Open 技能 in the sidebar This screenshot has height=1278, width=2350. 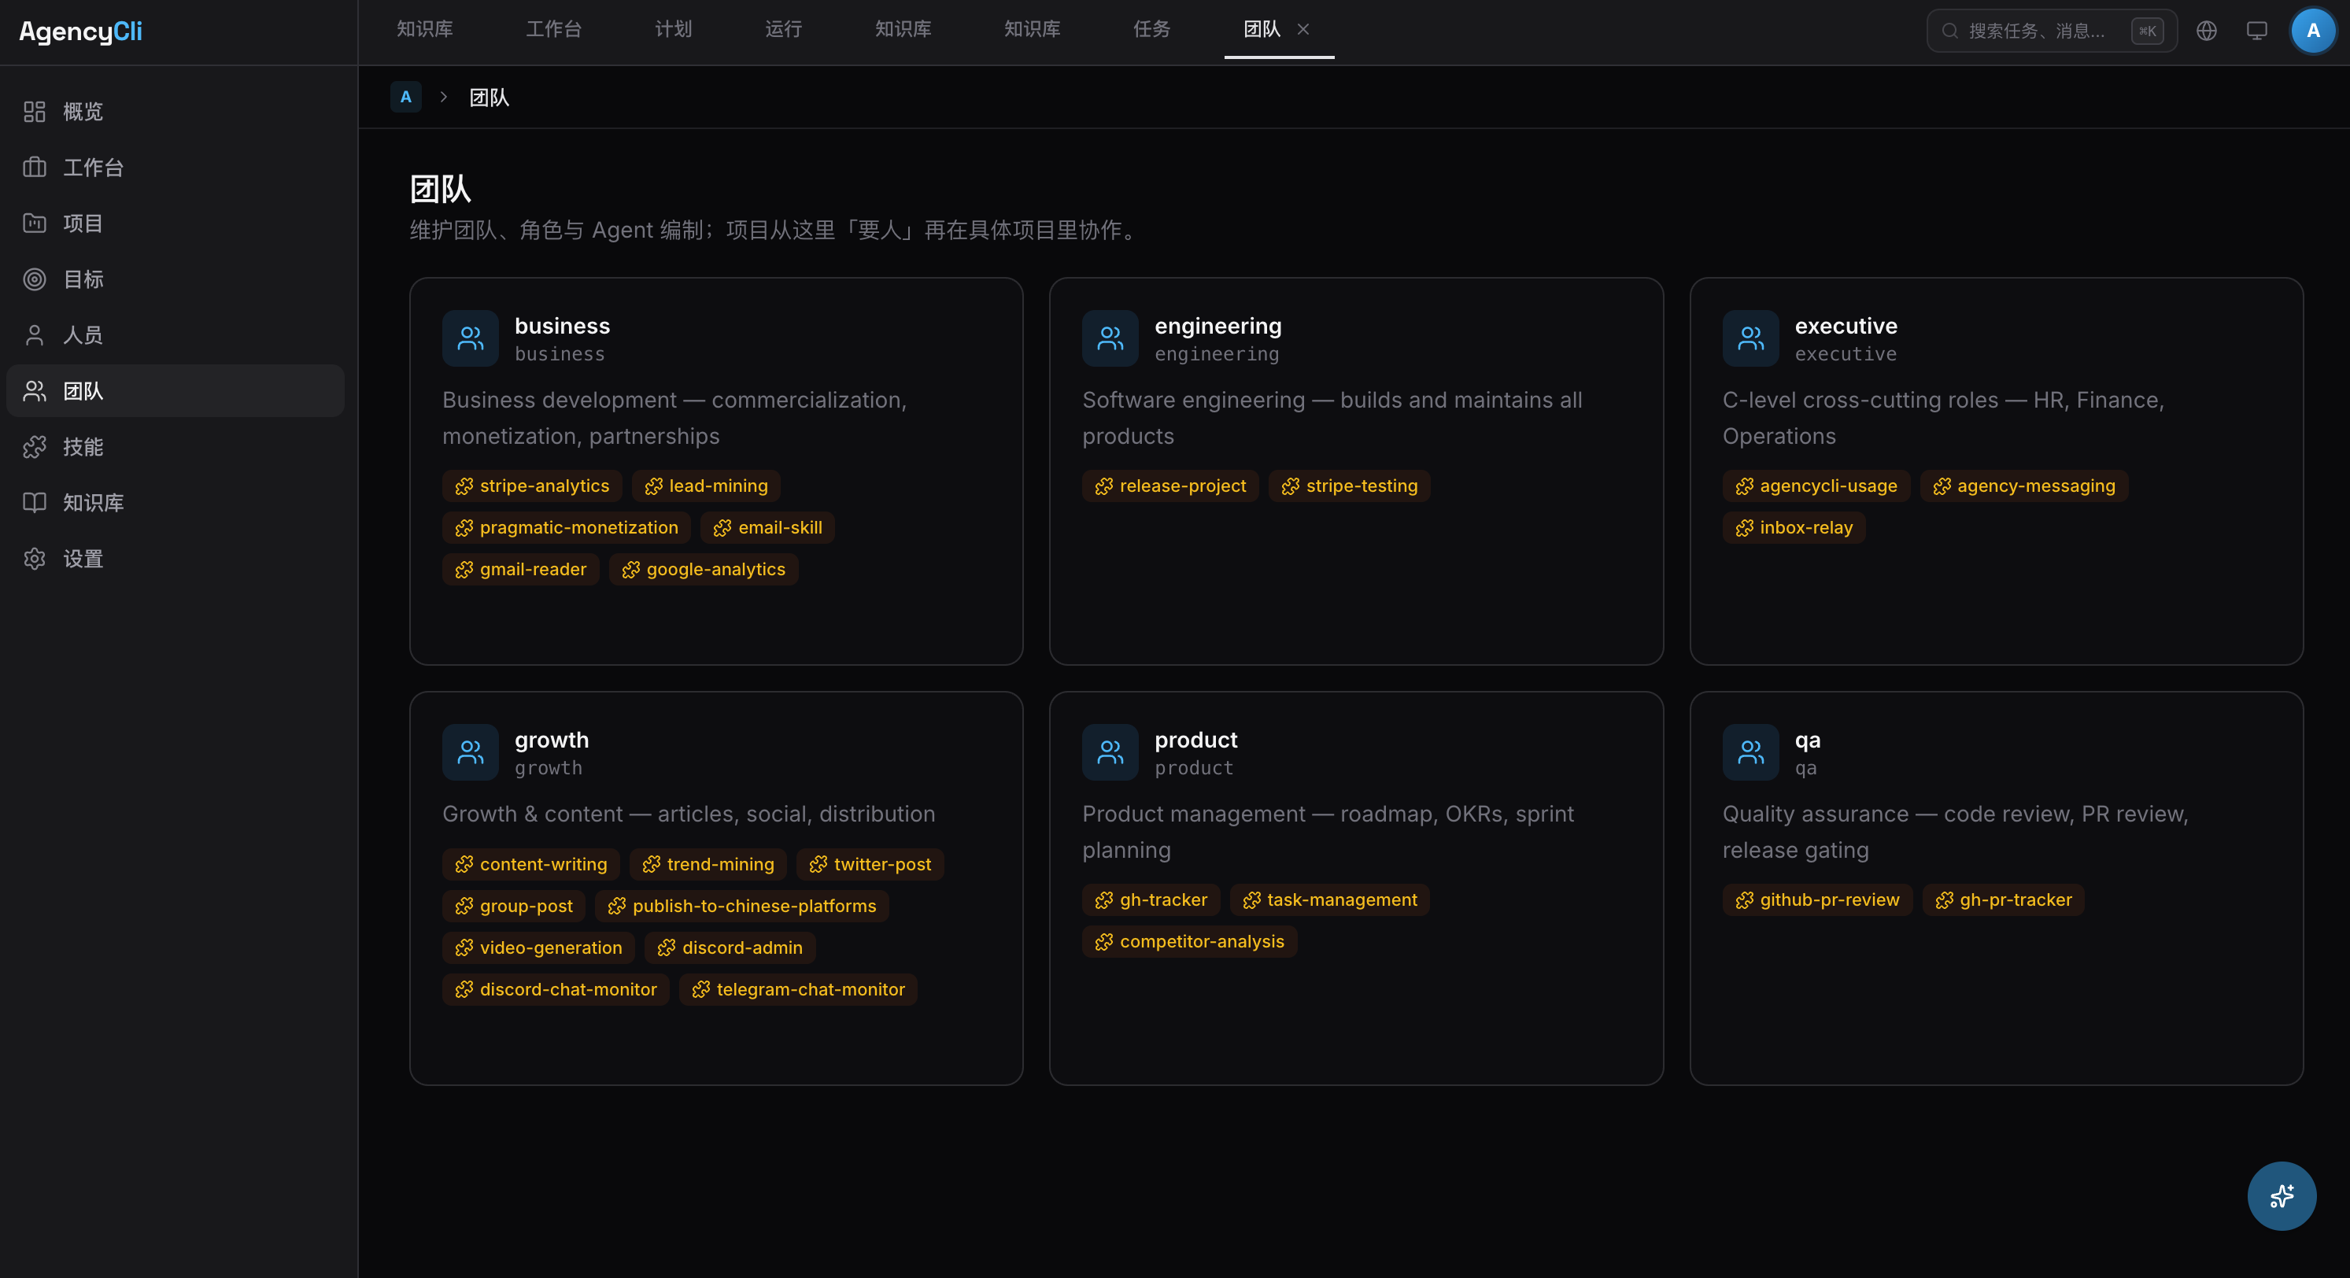click(82, 447)
